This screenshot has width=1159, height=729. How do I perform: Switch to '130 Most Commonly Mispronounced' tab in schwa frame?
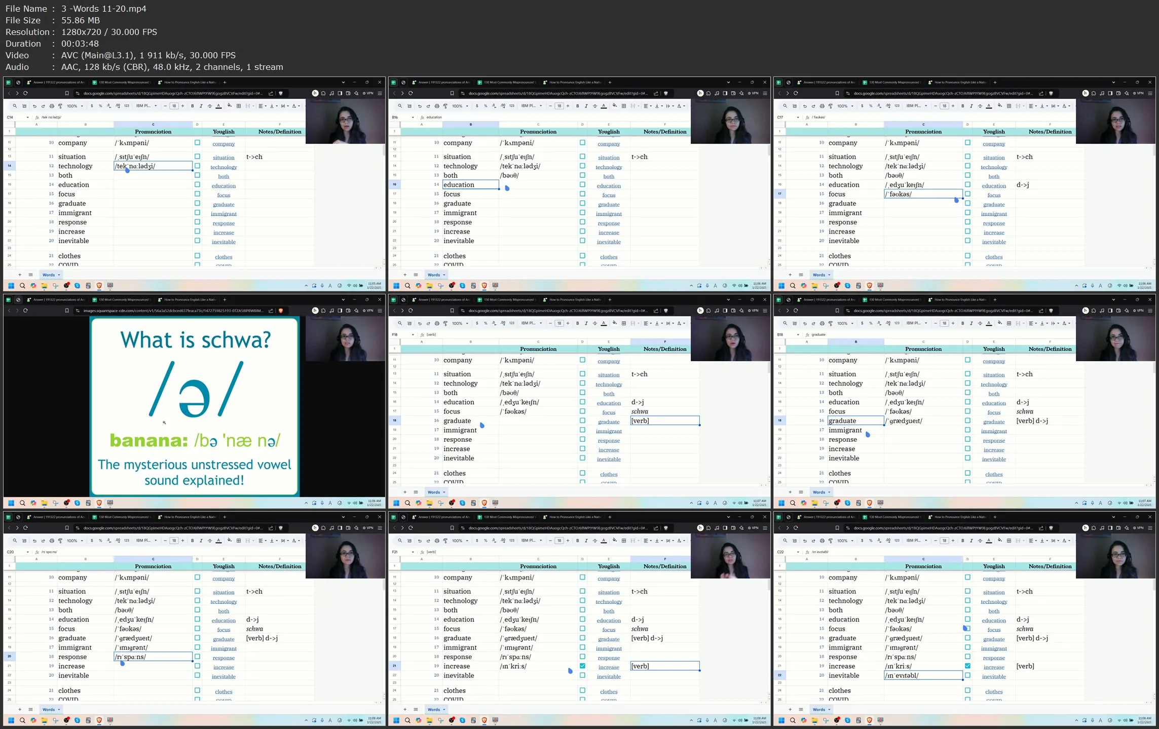(122, 299)
